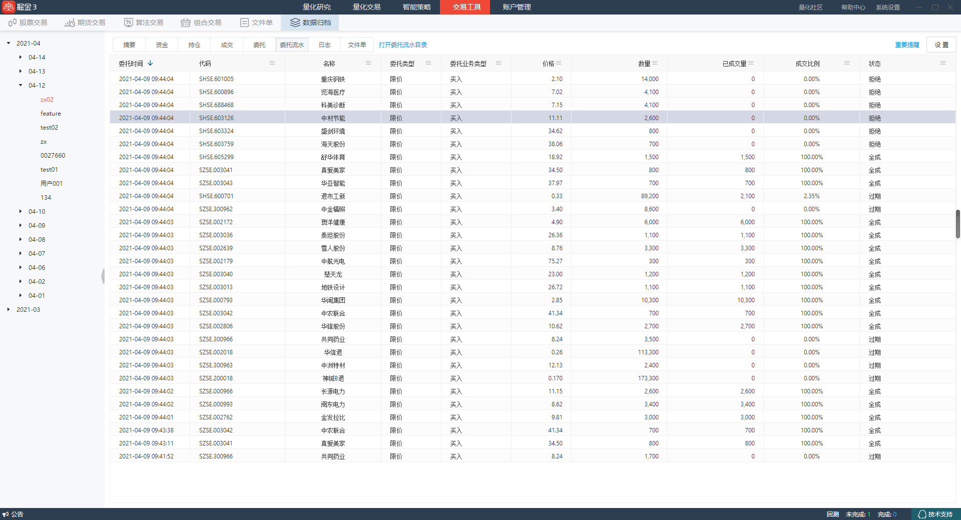
Task: Open filter menu of 委托类型 column
Action: click(x=428, y=63)
